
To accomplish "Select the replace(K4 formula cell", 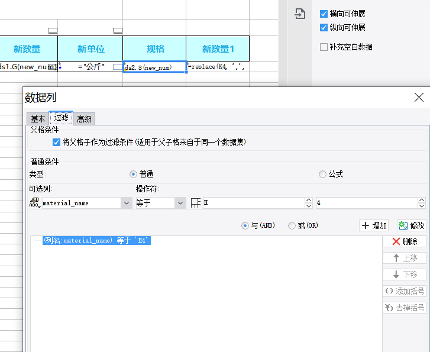I will tap(218, 67).
